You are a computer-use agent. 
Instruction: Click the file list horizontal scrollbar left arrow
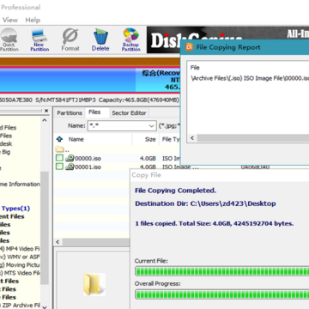point(58,242)
